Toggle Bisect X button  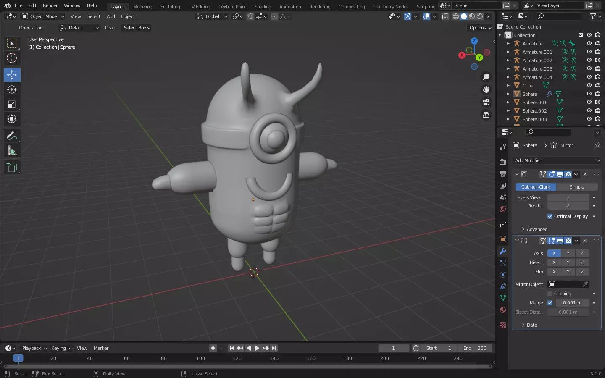point(554,262)
